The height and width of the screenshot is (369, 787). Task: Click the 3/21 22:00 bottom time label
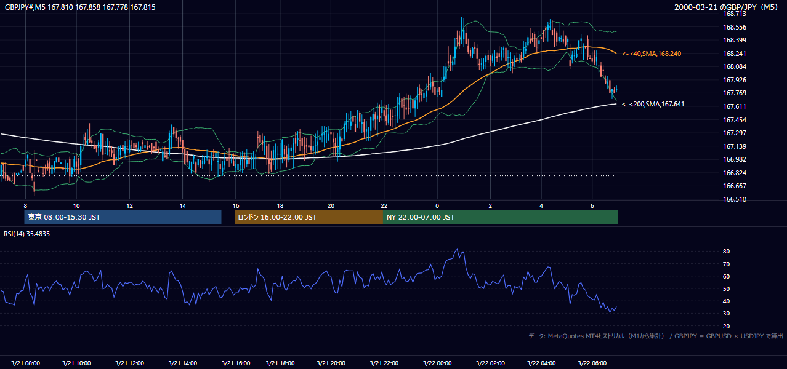(384, 363)
